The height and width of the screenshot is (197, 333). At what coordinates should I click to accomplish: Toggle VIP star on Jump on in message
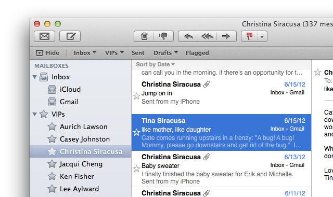136,96
